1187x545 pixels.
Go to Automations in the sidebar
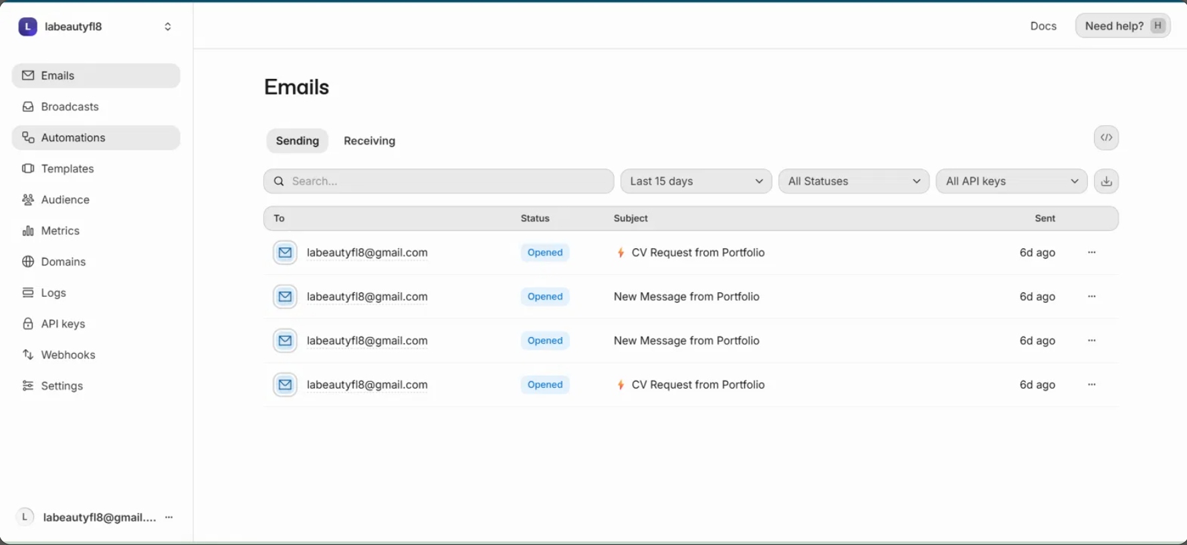(x=96, y=138)
